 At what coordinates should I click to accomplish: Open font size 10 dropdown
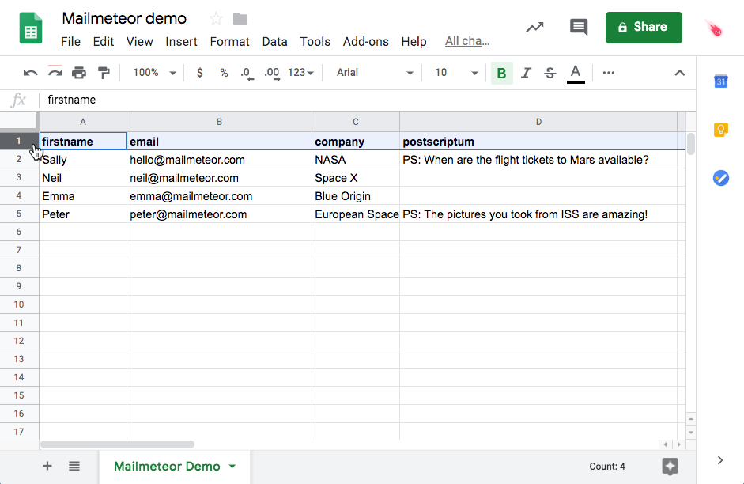(456, 73)
